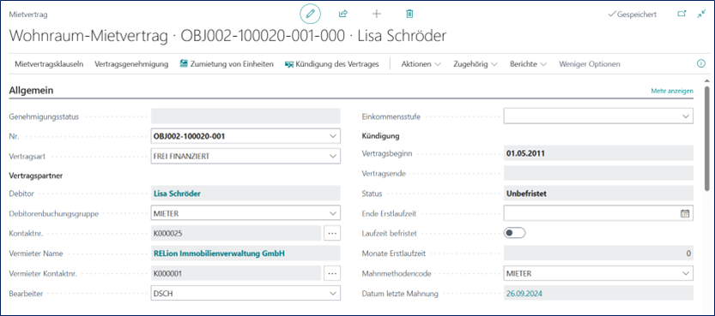Open the Einkommensstufe dropdown

point(685,116)
